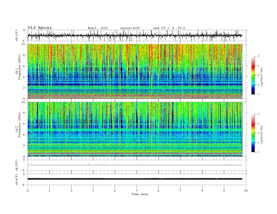The image size is (277, 214).
Task: Click the ch.2 spectrogram plot area
Action: point(135,129)
